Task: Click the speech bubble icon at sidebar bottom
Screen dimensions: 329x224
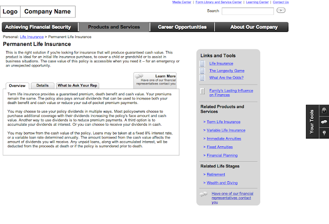Action: [x=204, y=194]
